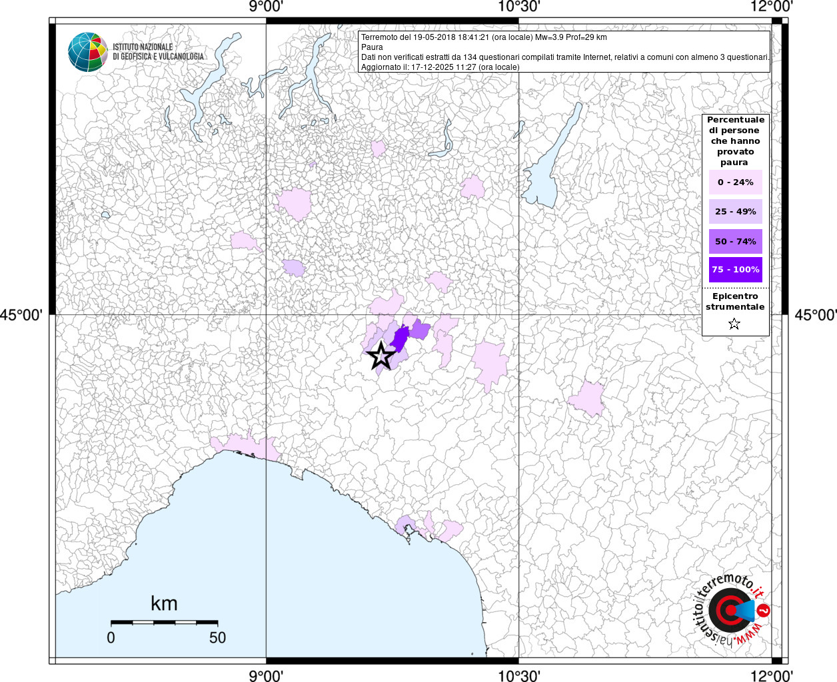Viewport: 837px width, 682px height.
Task: Click the 'Paura' label in the info box
Action: pos(372,47)
